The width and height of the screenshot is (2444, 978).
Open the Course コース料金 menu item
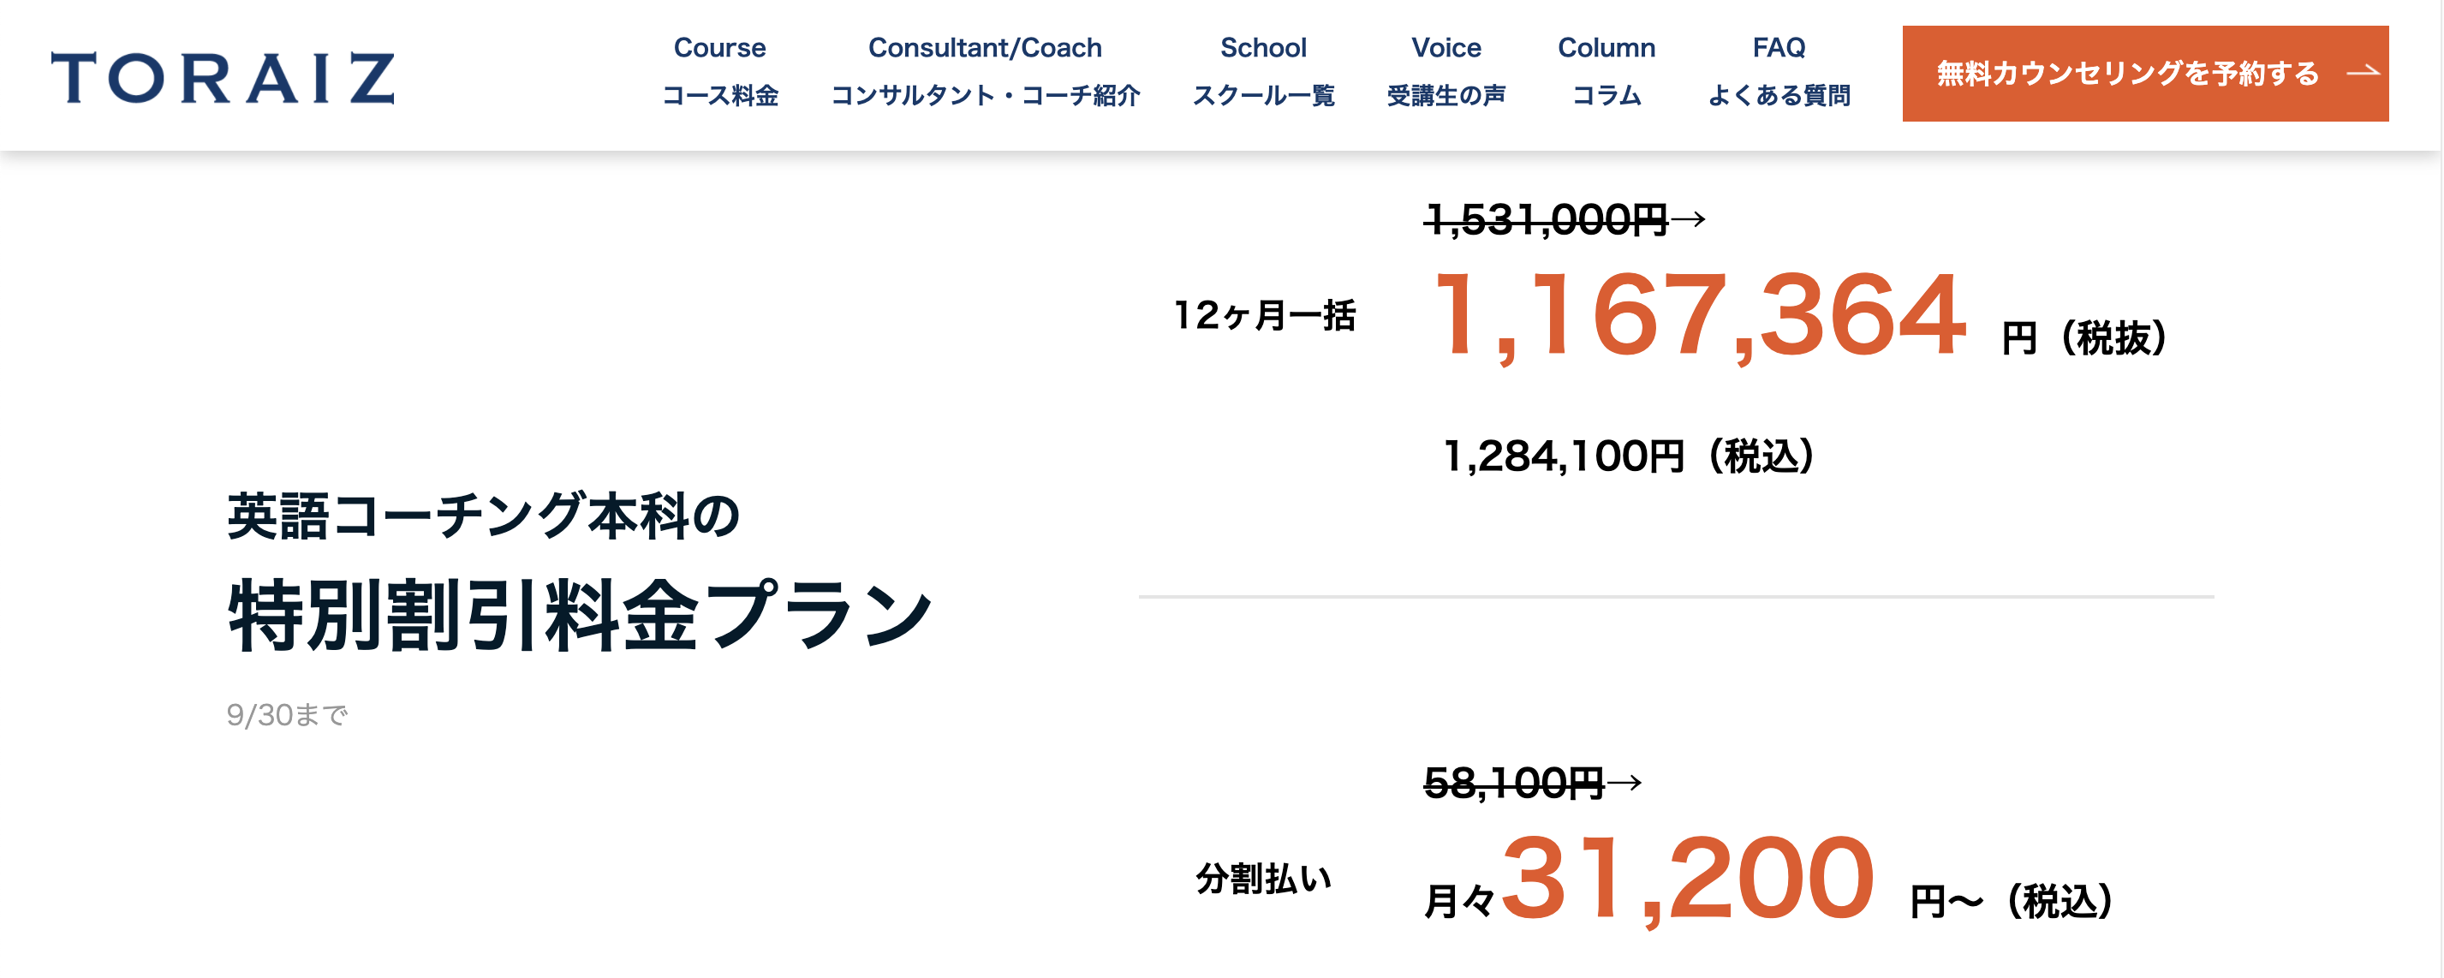tap(719, 71)
